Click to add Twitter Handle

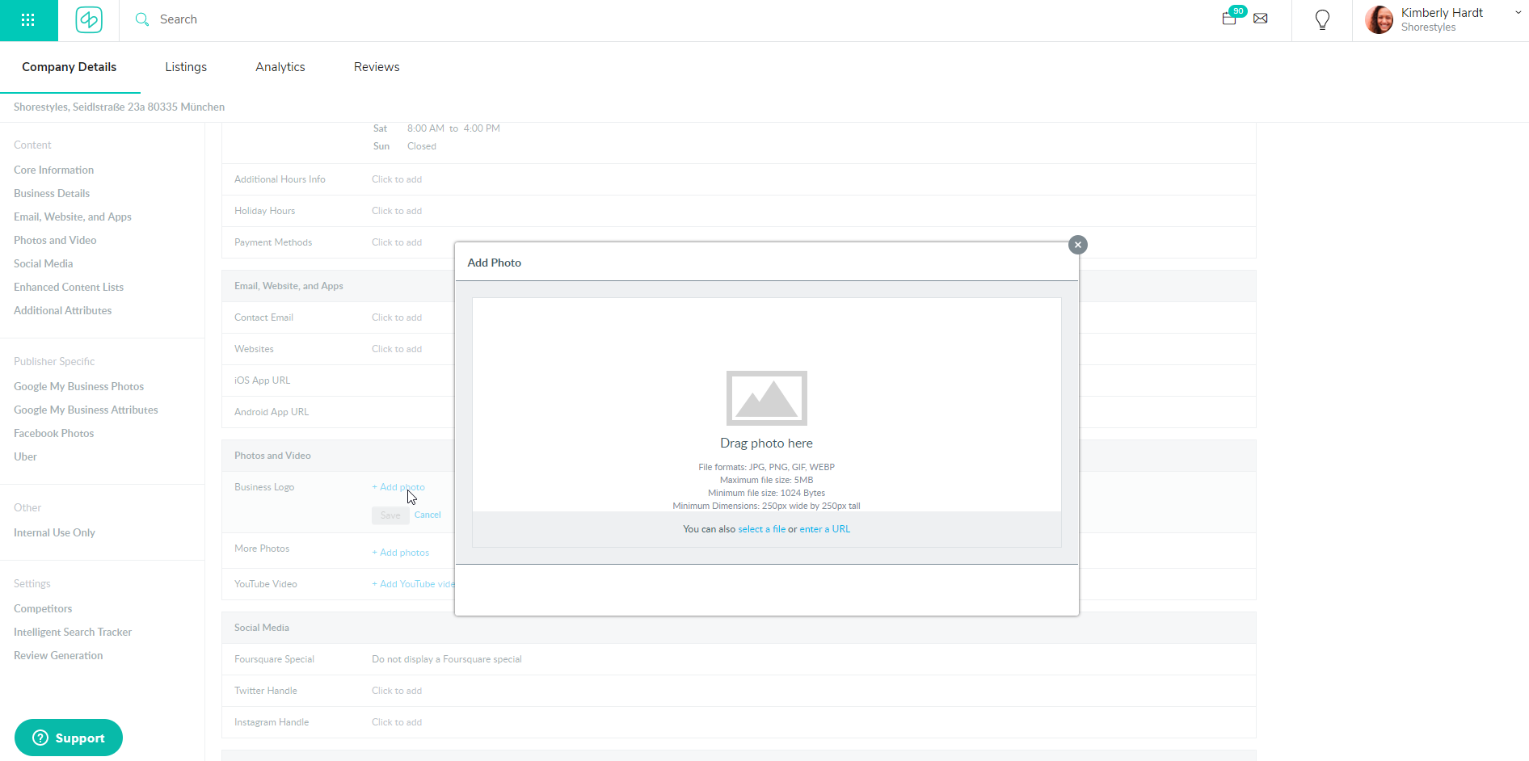(x=397, y=691)
